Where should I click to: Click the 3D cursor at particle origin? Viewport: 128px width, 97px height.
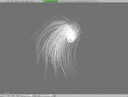[70, 40]
